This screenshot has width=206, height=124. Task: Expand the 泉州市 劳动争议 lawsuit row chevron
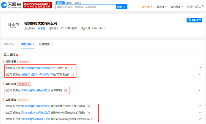point(200,106)
